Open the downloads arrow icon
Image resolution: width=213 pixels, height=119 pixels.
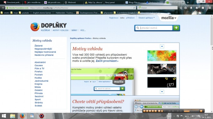pyautogui.click(x=191, y=8)
